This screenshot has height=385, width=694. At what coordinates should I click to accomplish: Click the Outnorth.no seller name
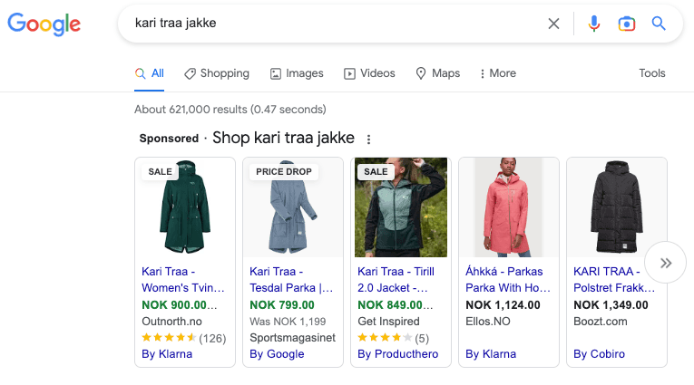(x=171, y=322)
